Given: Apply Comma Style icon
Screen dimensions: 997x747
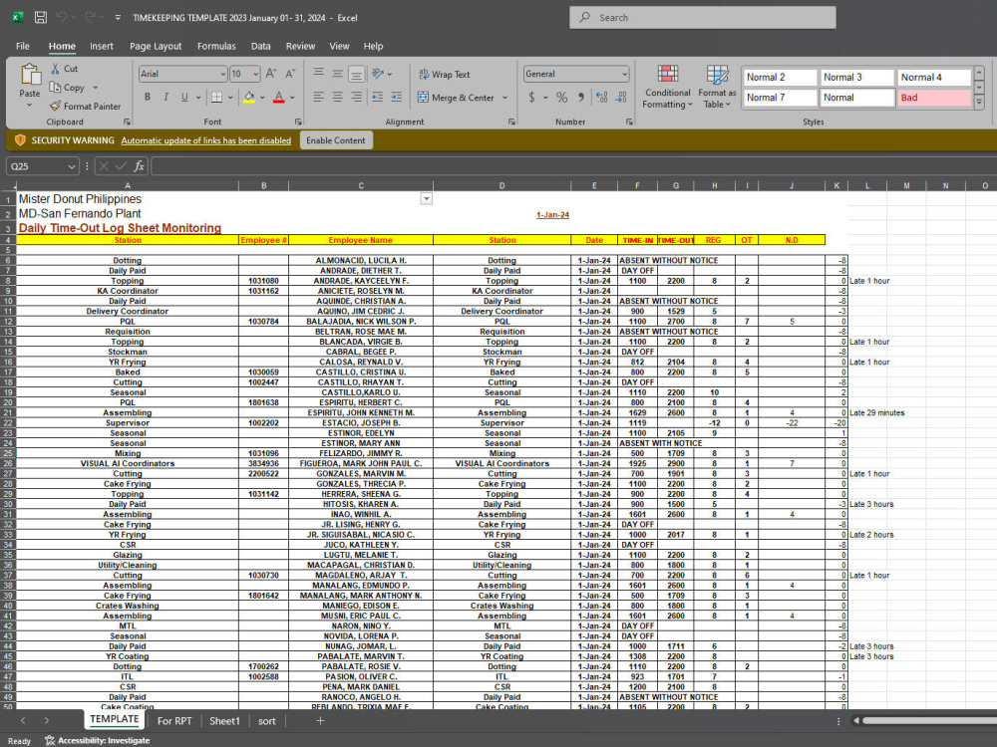Looking at the screenshot, I should [580, 98].
